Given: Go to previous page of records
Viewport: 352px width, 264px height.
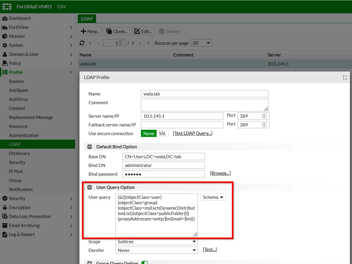Looking at the screenshot, I should coord(98,43).
